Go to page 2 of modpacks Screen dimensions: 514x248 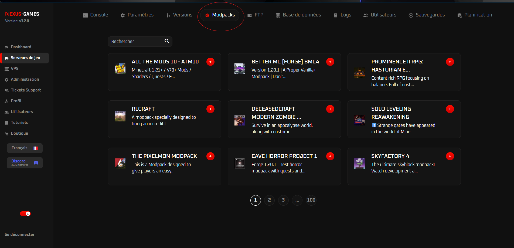tap(269, 200)
